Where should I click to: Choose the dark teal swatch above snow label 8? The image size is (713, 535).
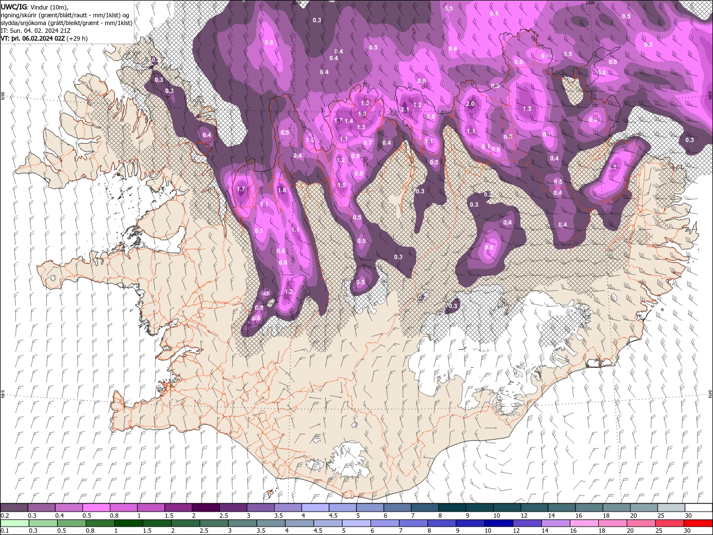point(452,508)
